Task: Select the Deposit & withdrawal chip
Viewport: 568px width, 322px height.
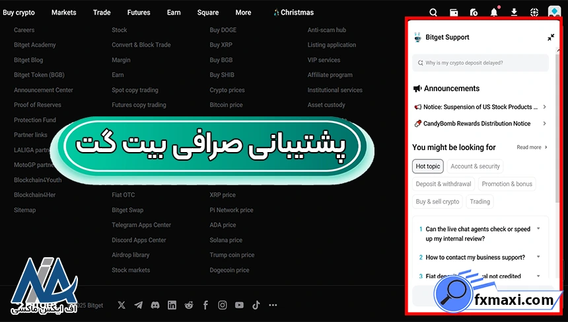Action: 443,184
